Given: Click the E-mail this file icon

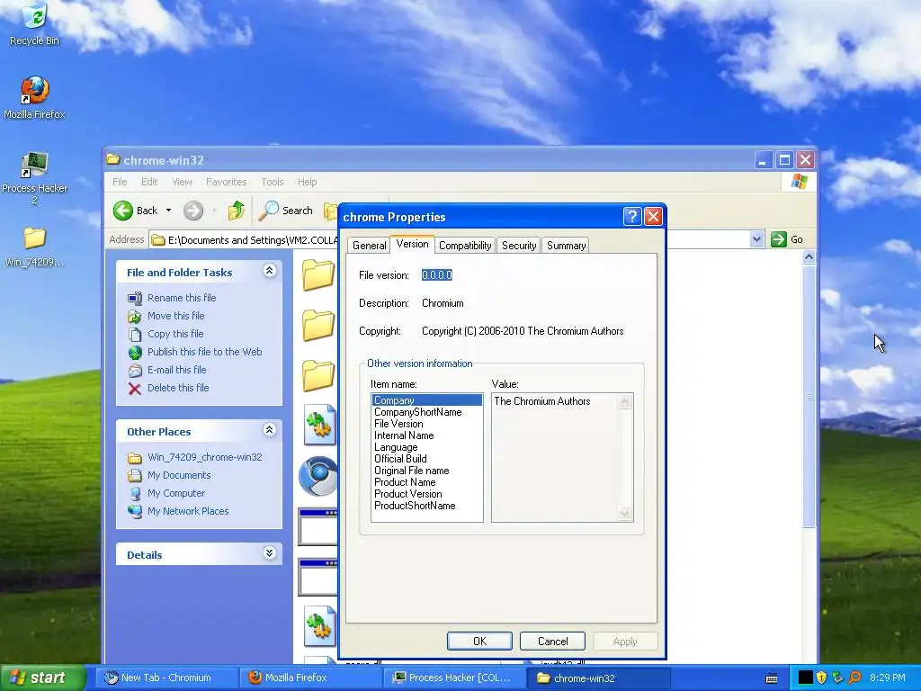Looking at the screenshot, I should (x=135, y=370).
